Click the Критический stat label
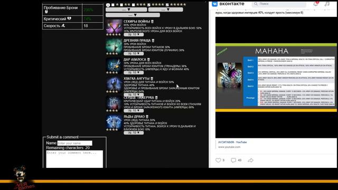Screen dimensions: 338x190 pyautogui.click(x=55, y=19)
